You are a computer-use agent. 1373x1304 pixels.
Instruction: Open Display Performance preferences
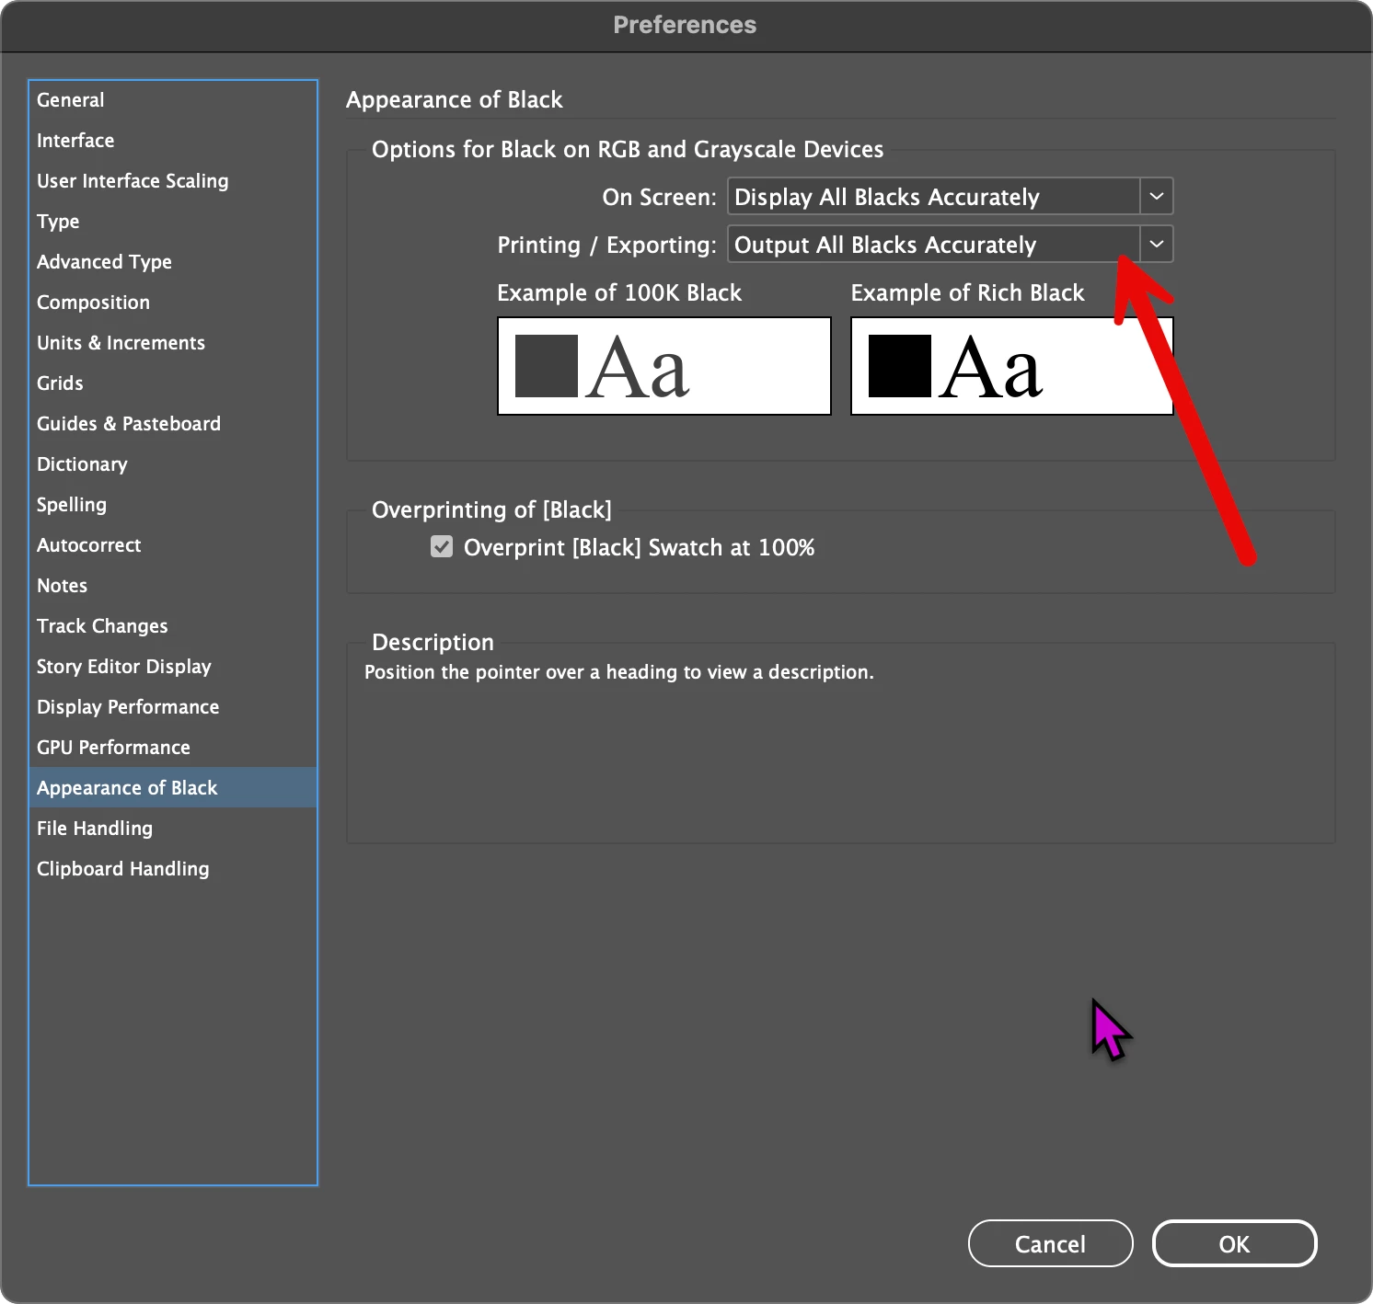173,707
